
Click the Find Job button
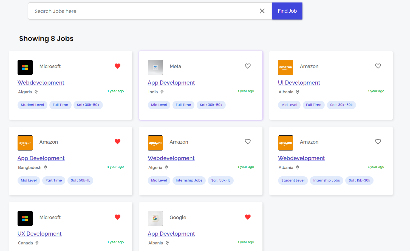pyautogui.click(x=287, y=11)
